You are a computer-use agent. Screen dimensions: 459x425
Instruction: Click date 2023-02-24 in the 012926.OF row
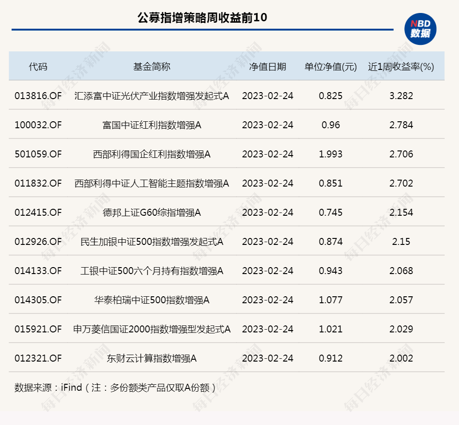[x=268, y=242]
